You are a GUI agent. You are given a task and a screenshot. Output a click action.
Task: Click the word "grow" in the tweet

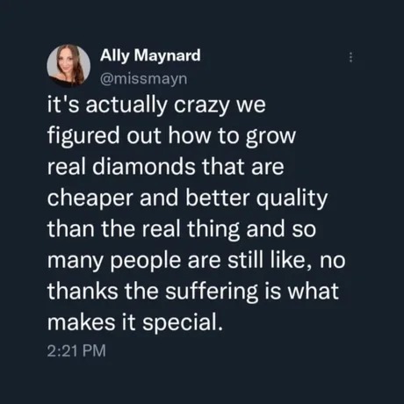coord(271,137)
